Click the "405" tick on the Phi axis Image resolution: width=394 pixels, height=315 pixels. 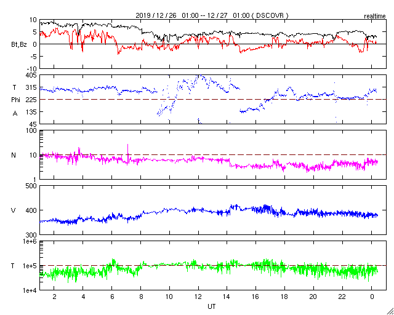pyautogui.click(x=31, y=75)
